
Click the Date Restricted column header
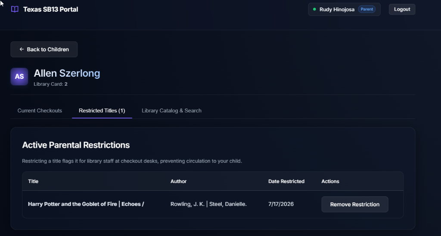pos(286,181)
